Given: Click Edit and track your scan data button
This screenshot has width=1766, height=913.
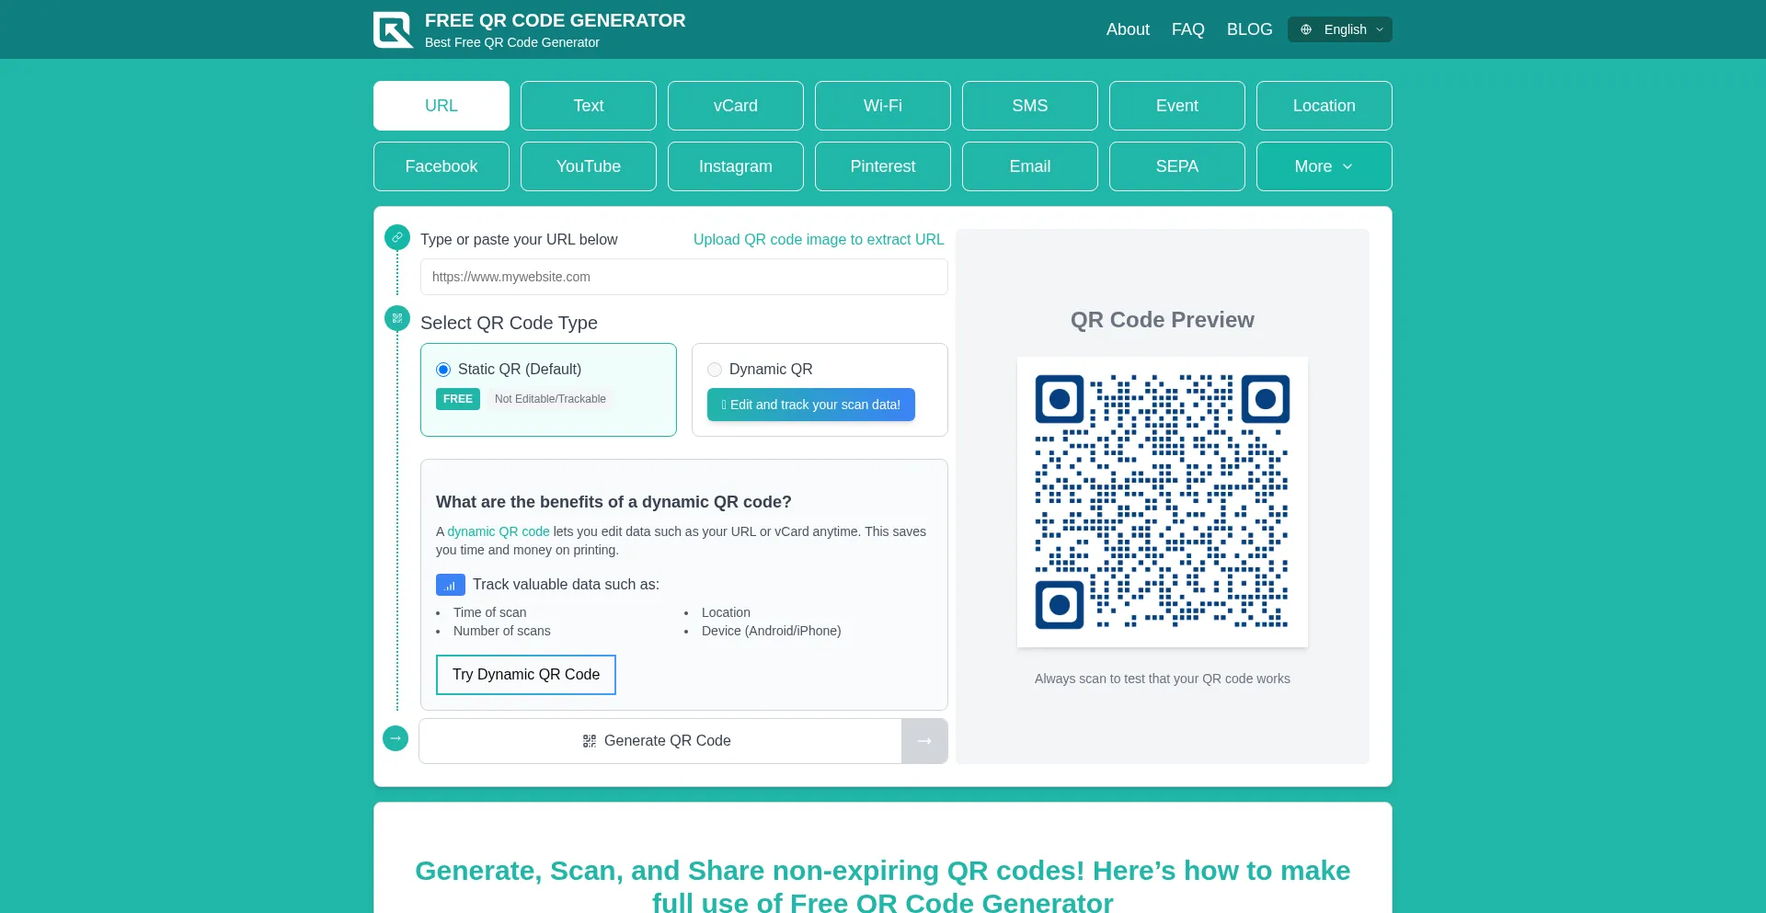Looking at the screenshot, I should click(811, 405).
